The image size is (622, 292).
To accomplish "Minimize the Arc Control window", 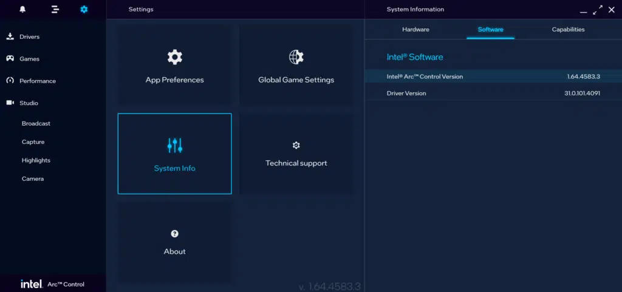I will tap(584, 12).
